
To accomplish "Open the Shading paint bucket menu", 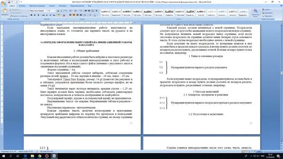I will coord(90,15).
